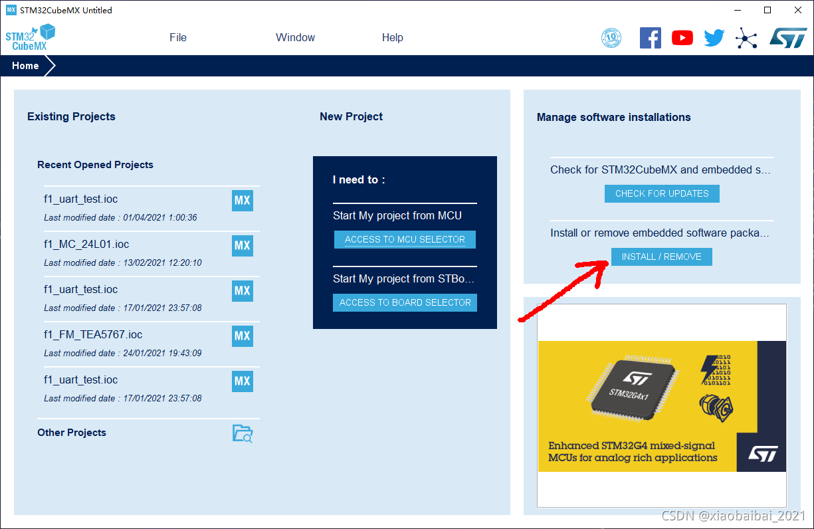Image resolution: width=814 pixels, height=529 pixels.
Task: Click CHECK FOR UPDATES button
Action: pos(662,193)
